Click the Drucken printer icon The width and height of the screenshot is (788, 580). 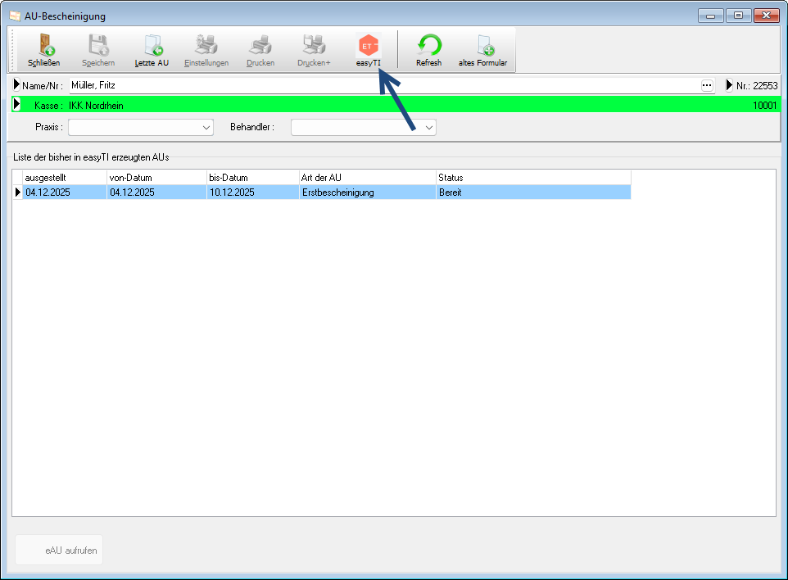click(260, 46)
